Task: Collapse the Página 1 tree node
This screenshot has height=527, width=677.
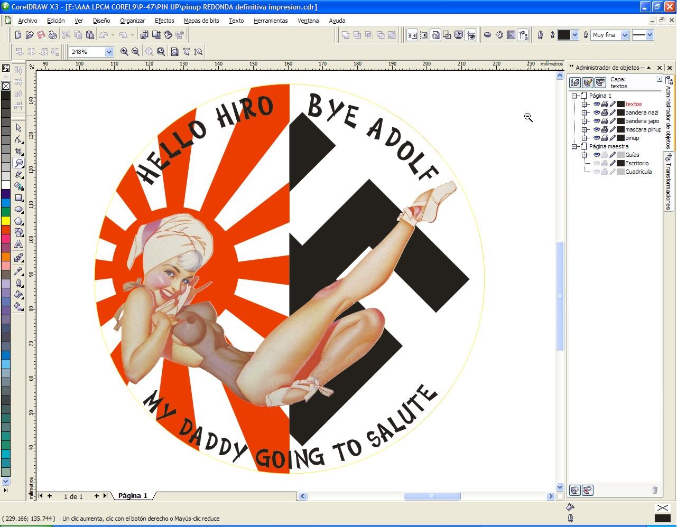Action: click(574, 96)
